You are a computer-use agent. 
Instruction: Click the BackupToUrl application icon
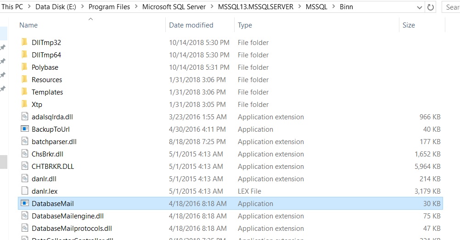click(25, 129)
